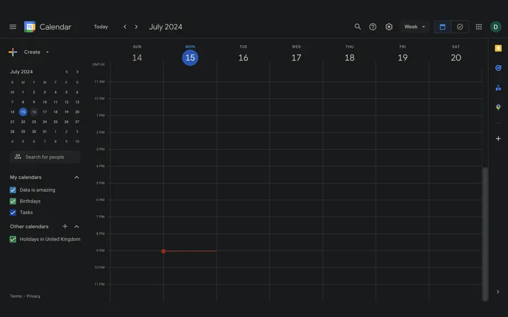Go to next week arrow
The width and height of the screenshot is (508, 317).
point(137,27)
